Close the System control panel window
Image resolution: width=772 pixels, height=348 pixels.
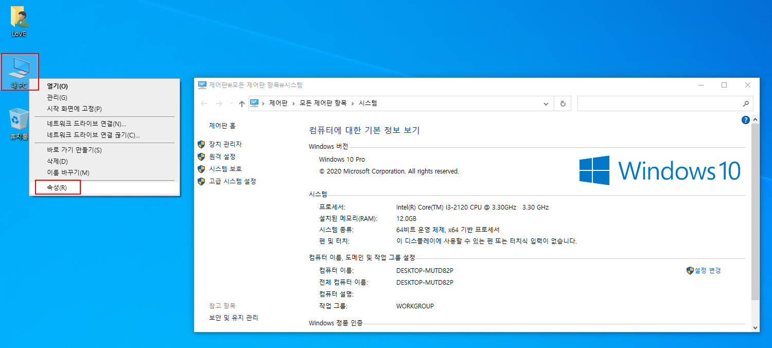click(x=748, y=85)
